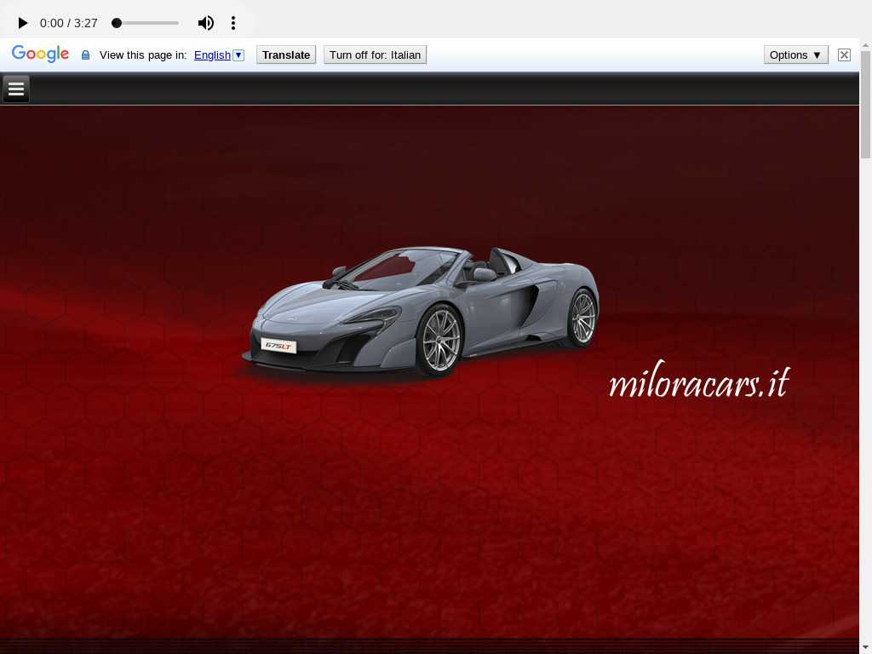The width and height of the screenshot is (872, 654).
Task: Click the 0:00 / 3:27 time display
Action: (69, 23)
